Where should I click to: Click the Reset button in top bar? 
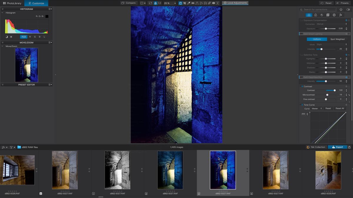pyautogui.click(x=326, y=3)
